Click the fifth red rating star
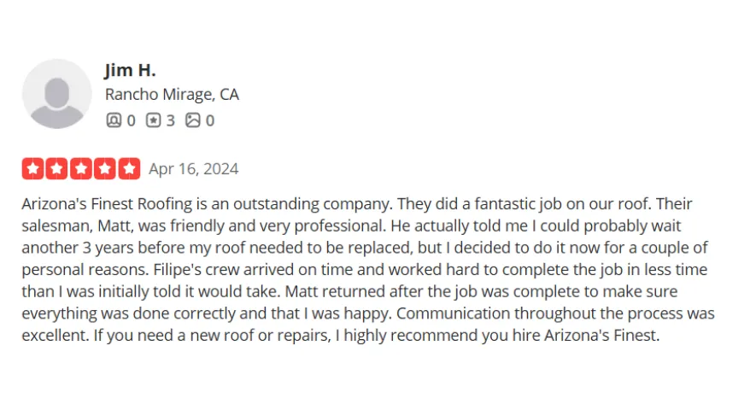Viewport: 756px width, 398px height. 129,168
